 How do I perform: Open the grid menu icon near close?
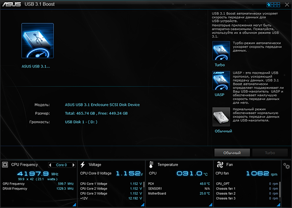(274, 5)
